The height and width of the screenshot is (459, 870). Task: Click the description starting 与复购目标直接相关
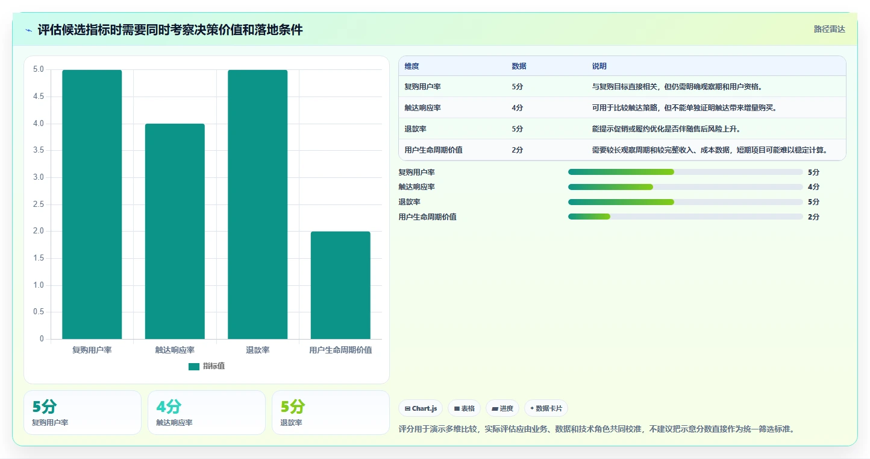click(678, 87)
